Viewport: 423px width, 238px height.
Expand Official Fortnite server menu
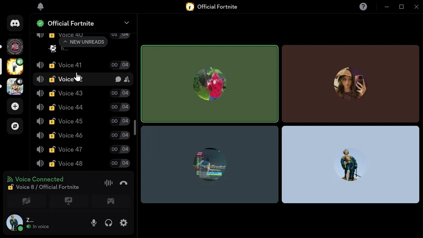(127, 23)
